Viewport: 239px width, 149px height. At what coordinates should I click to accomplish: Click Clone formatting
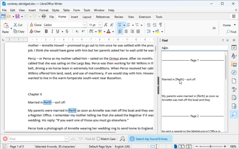point(36,25)
